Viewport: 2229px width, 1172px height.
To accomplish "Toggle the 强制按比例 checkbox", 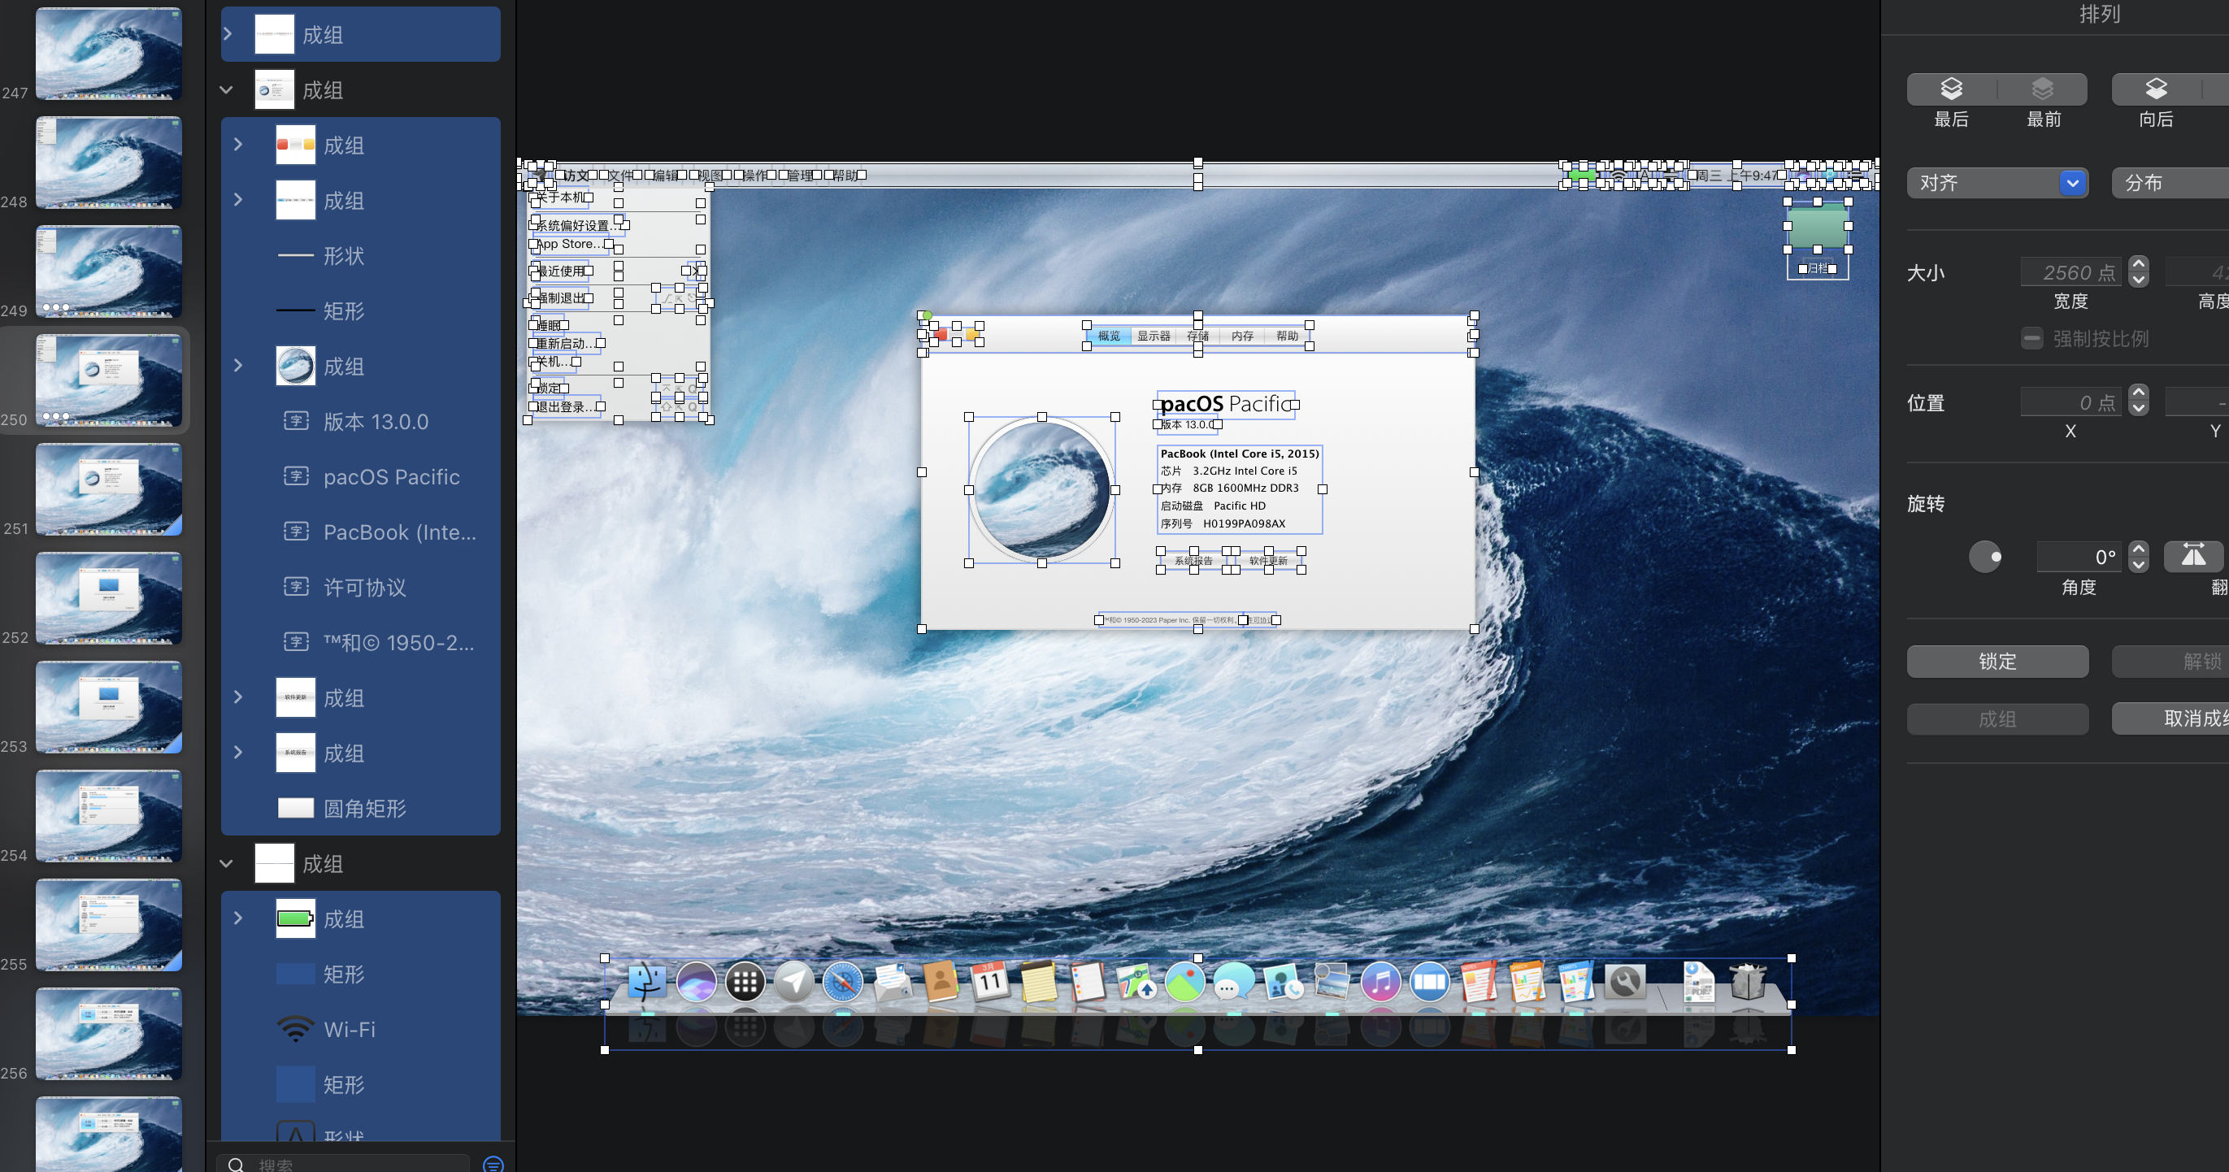I will pyautogui.click(x=2031, y=338).
